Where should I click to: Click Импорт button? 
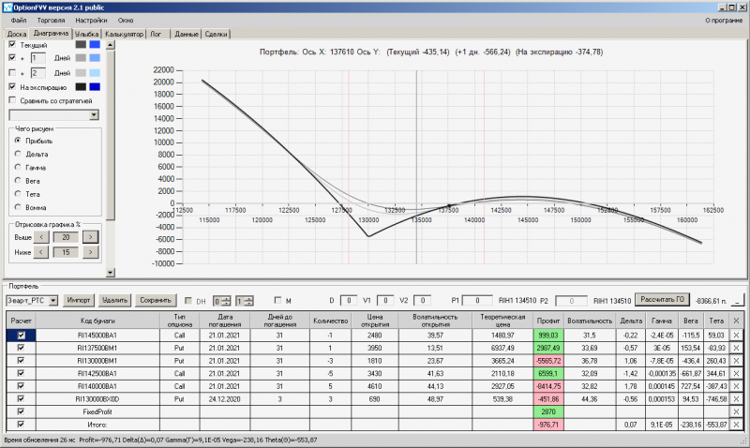(79, 300)
